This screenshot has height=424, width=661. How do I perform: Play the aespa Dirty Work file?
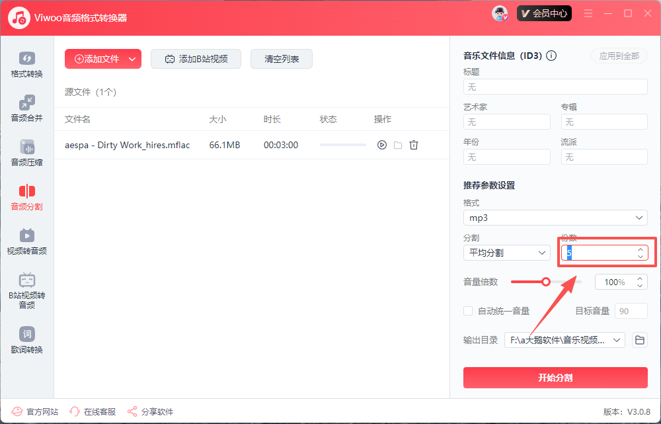click(381, 144)
